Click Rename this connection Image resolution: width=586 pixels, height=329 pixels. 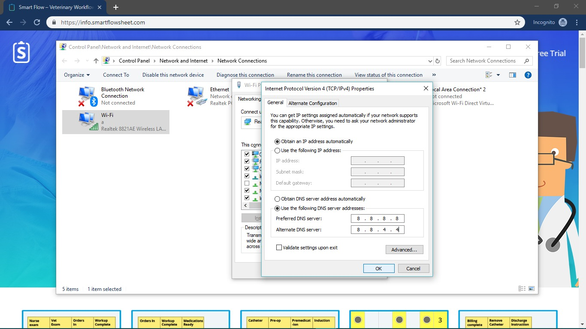(314, 75)
